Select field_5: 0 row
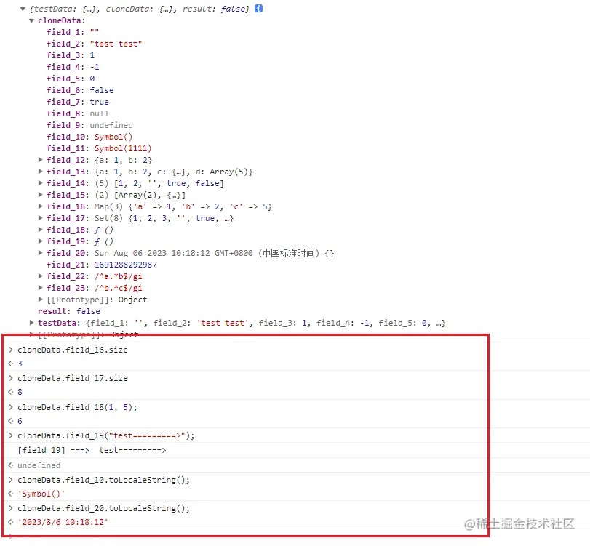The image size is (590, 546). pyautogui.click(x=71, y=79)
